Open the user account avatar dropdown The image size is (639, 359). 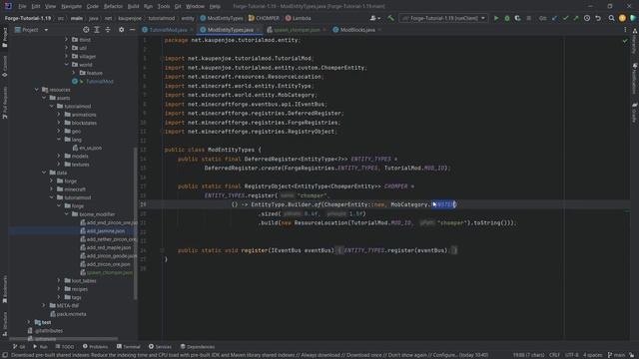375,18
